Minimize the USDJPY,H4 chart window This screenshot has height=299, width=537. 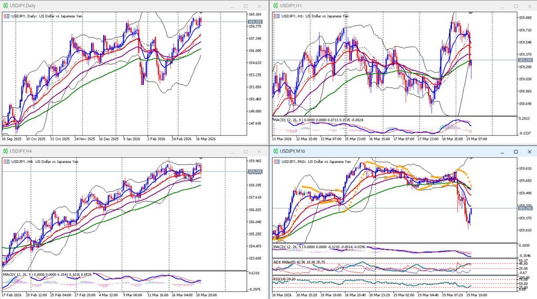click(231, 151)
